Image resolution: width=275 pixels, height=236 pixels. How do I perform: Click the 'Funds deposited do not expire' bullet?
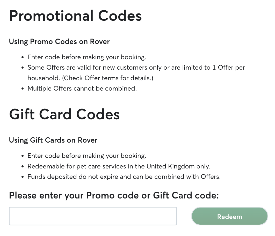point(124,177)
